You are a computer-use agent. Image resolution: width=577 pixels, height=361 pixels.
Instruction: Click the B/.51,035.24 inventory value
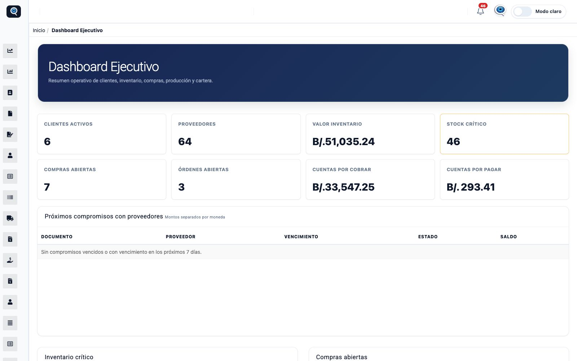pyautogui.click(x=343, y=142)
